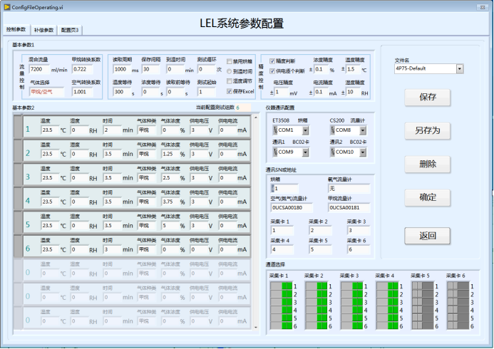Toggle channel 6 switch of 采集卡 4

(x=387, y=325)
